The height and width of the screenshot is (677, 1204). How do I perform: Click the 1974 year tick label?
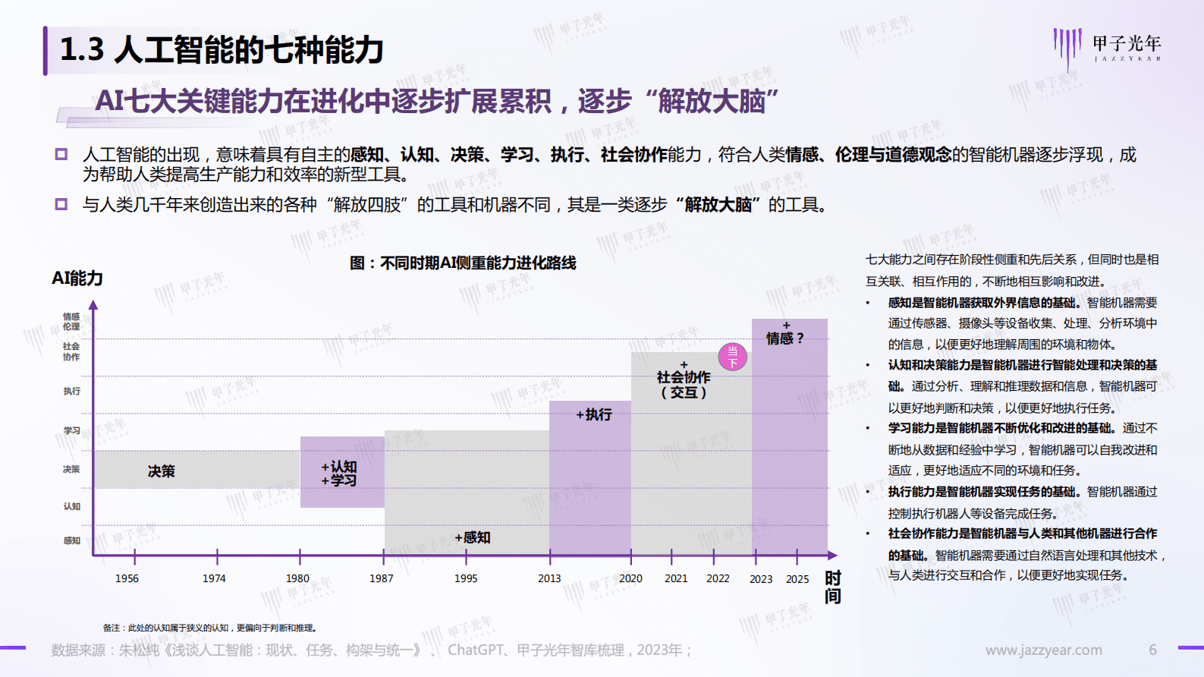214,578
